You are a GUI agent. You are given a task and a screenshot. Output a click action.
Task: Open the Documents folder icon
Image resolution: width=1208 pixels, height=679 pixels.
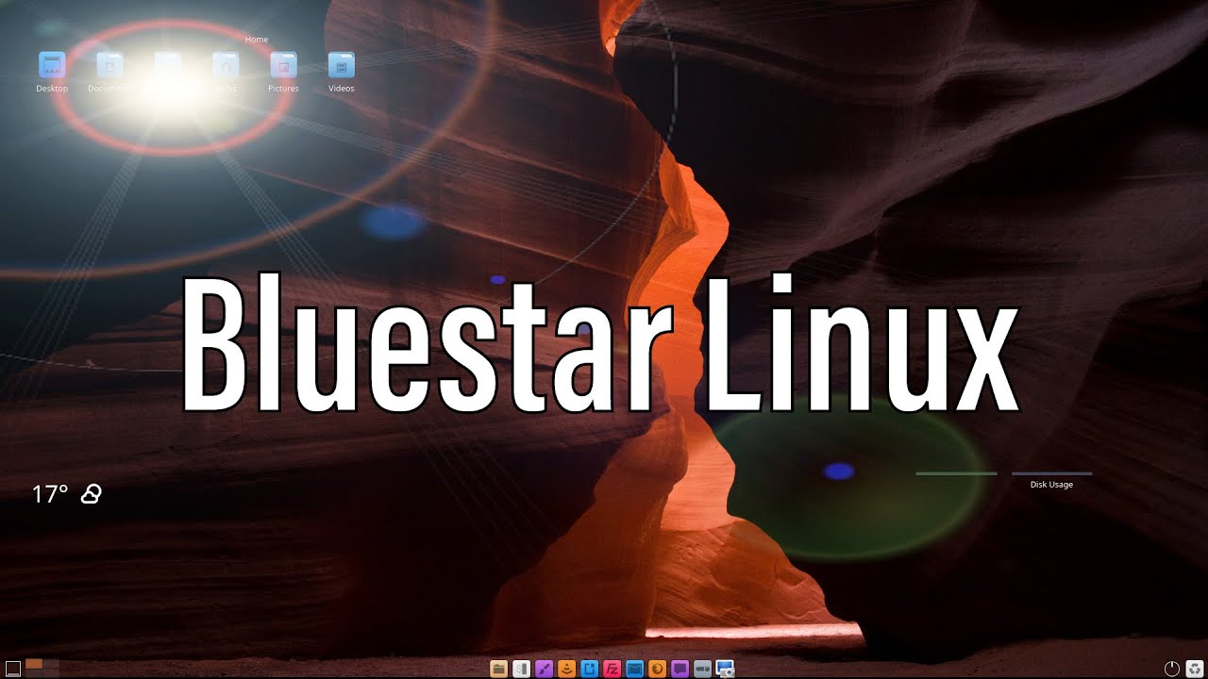point(109,65)
